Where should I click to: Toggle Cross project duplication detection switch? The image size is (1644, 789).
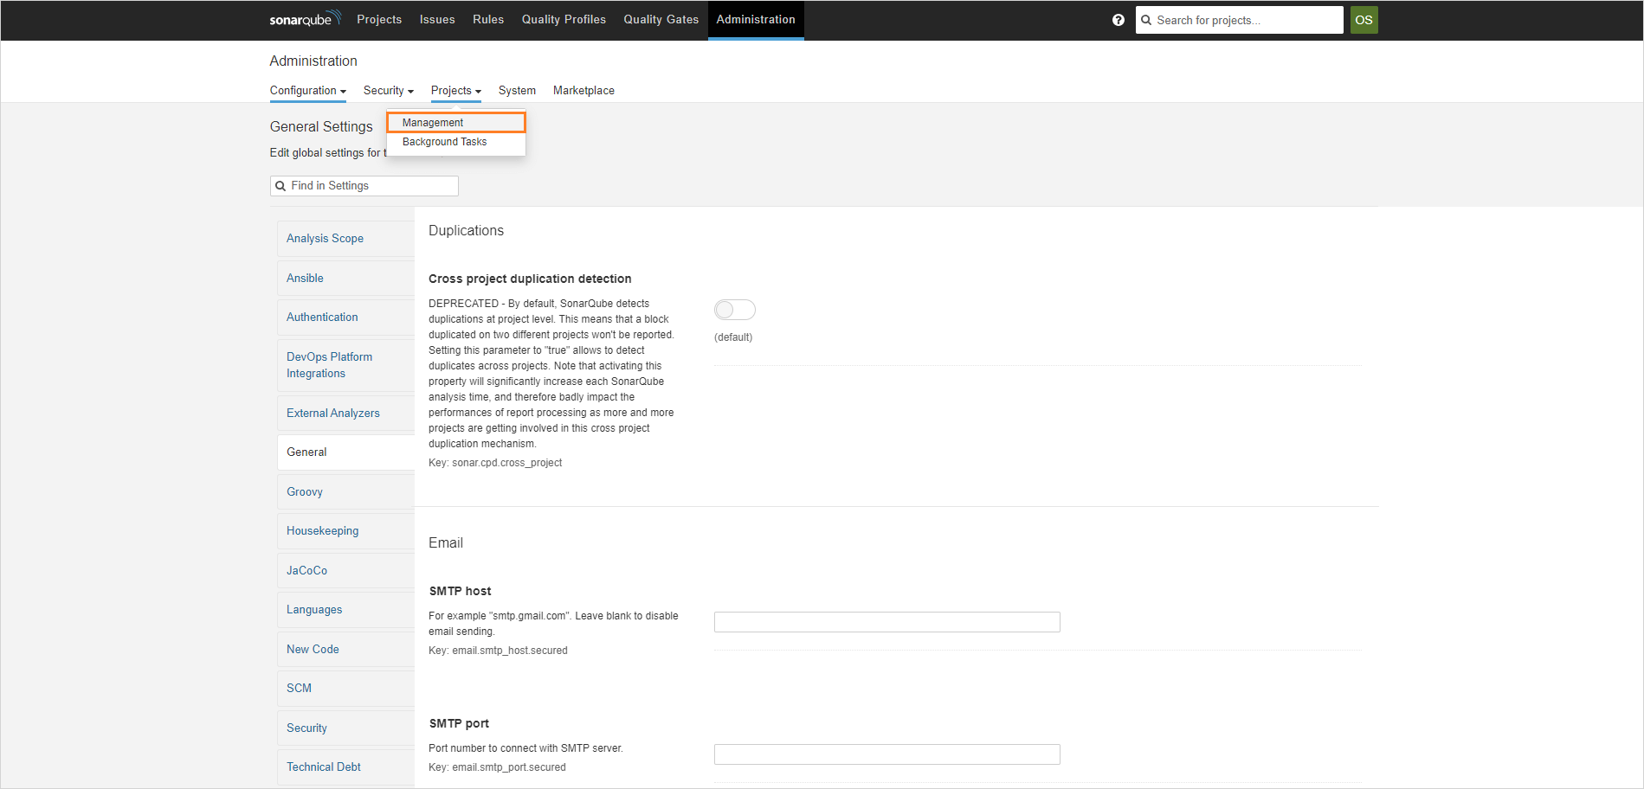(734, 309)
